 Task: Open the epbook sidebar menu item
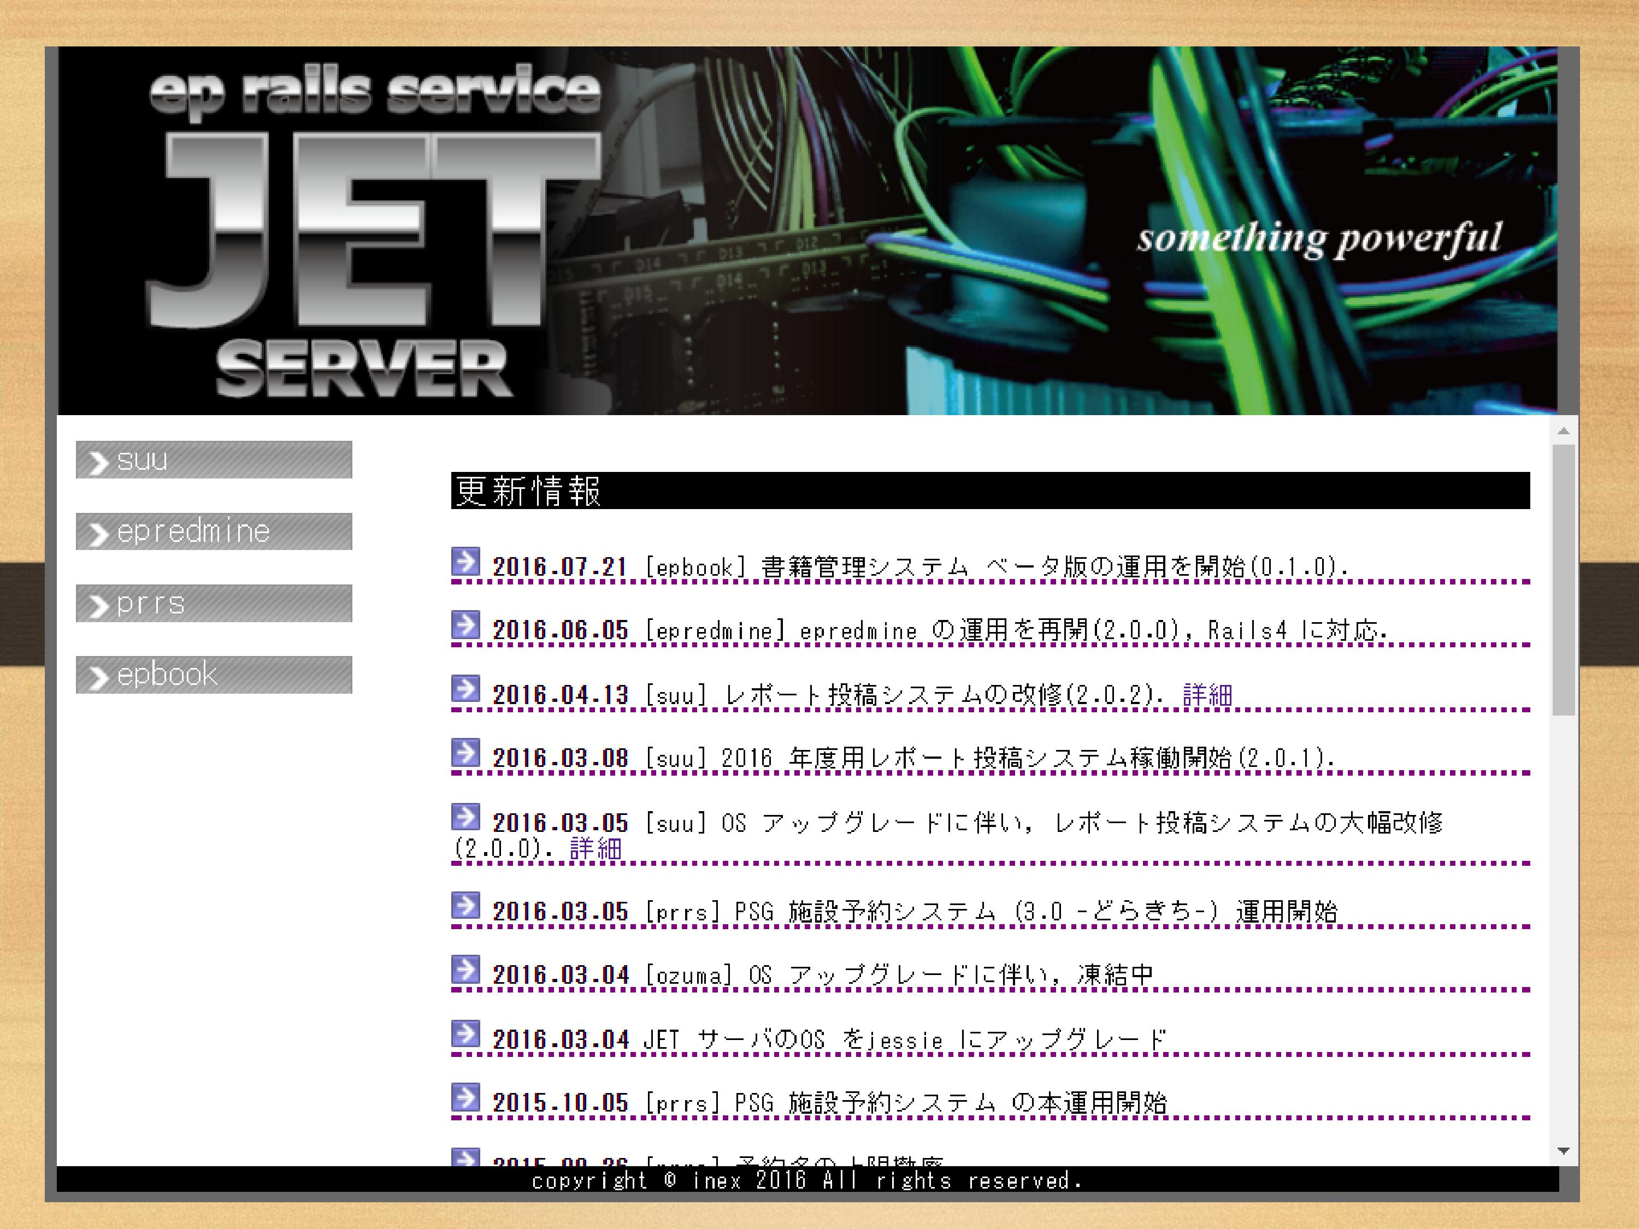click(x=214, y=675)
